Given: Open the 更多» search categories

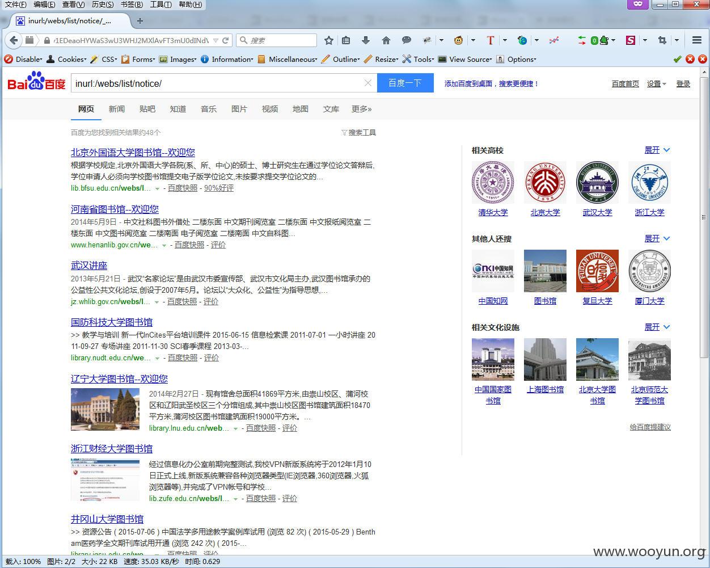Looking at the screenshot, I should tap(361, 109).
